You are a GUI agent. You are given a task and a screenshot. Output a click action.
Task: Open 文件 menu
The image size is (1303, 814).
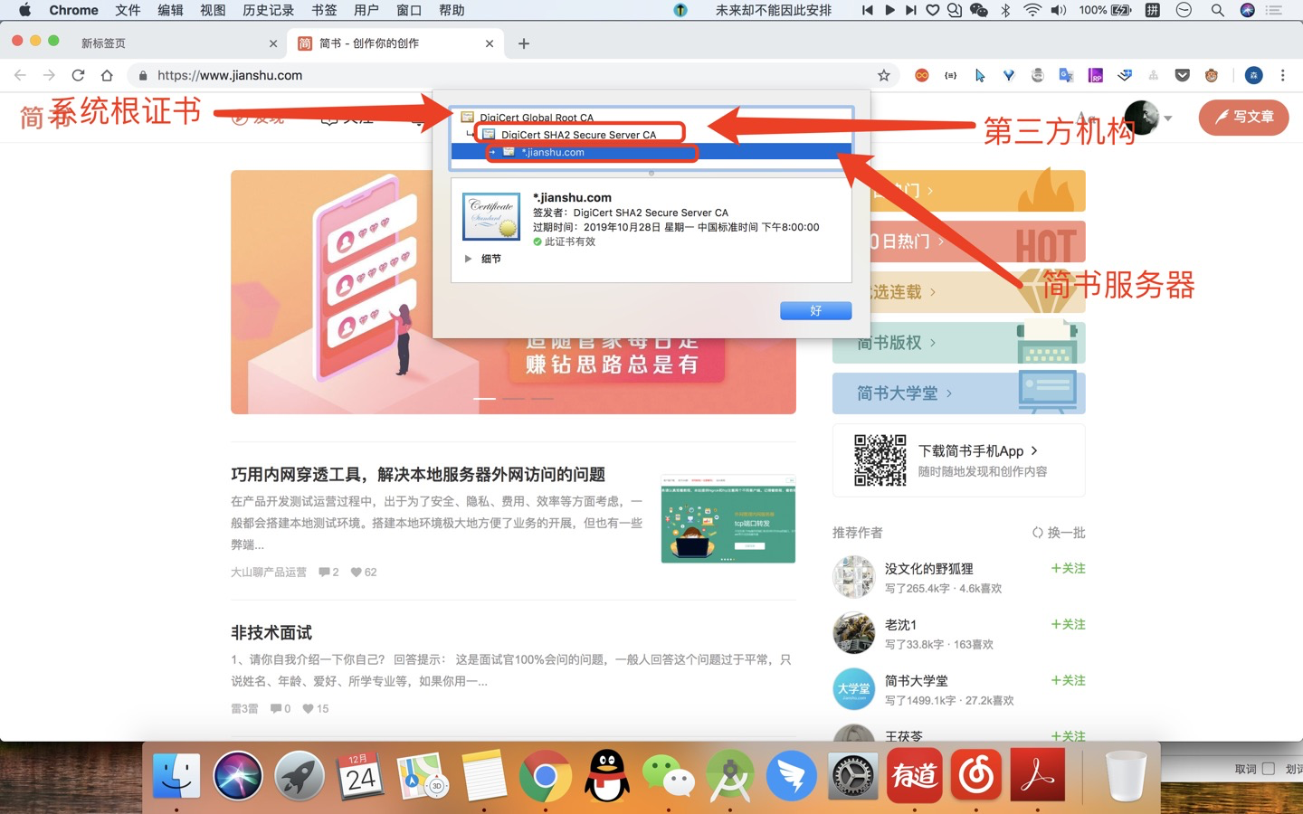pos(128,10)
